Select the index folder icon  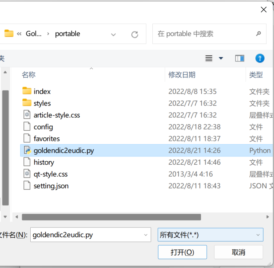click(x=27, y=91)
